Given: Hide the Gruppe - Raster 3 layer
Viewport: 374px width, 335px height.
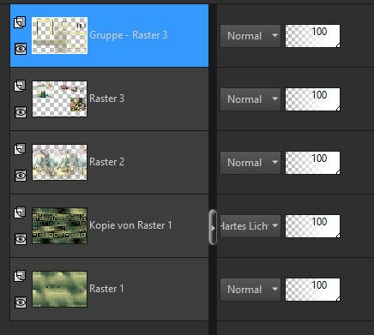Looking at the screenshot, I should pos(21,49).
